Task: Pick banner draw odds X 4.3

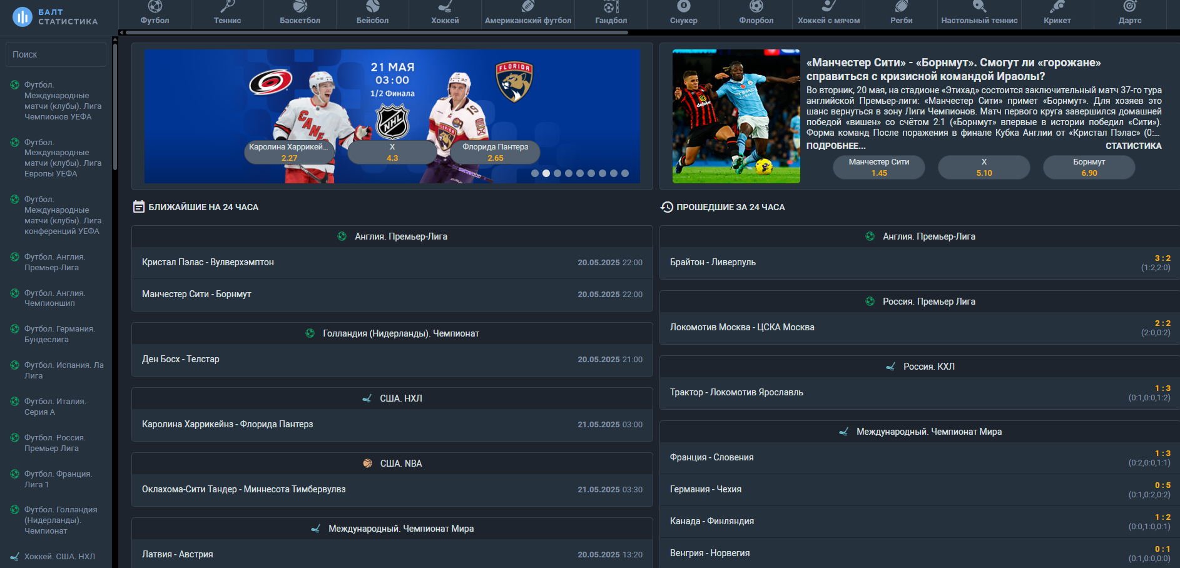Action: pyautogui.click(x=392, y=152)
